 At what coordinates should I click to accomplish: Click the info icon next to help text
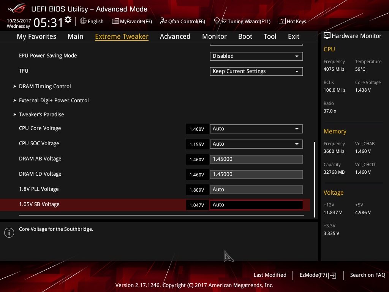pyautogui.click(x=9, y=233)
